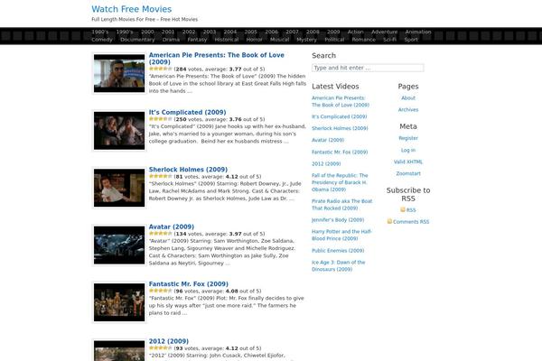Open 2012 (2009) post title
The image size is (542, 361).
[169, 341]
